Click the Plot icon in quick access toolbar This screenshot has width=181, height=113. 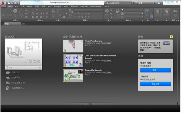(x=15, y=3)
